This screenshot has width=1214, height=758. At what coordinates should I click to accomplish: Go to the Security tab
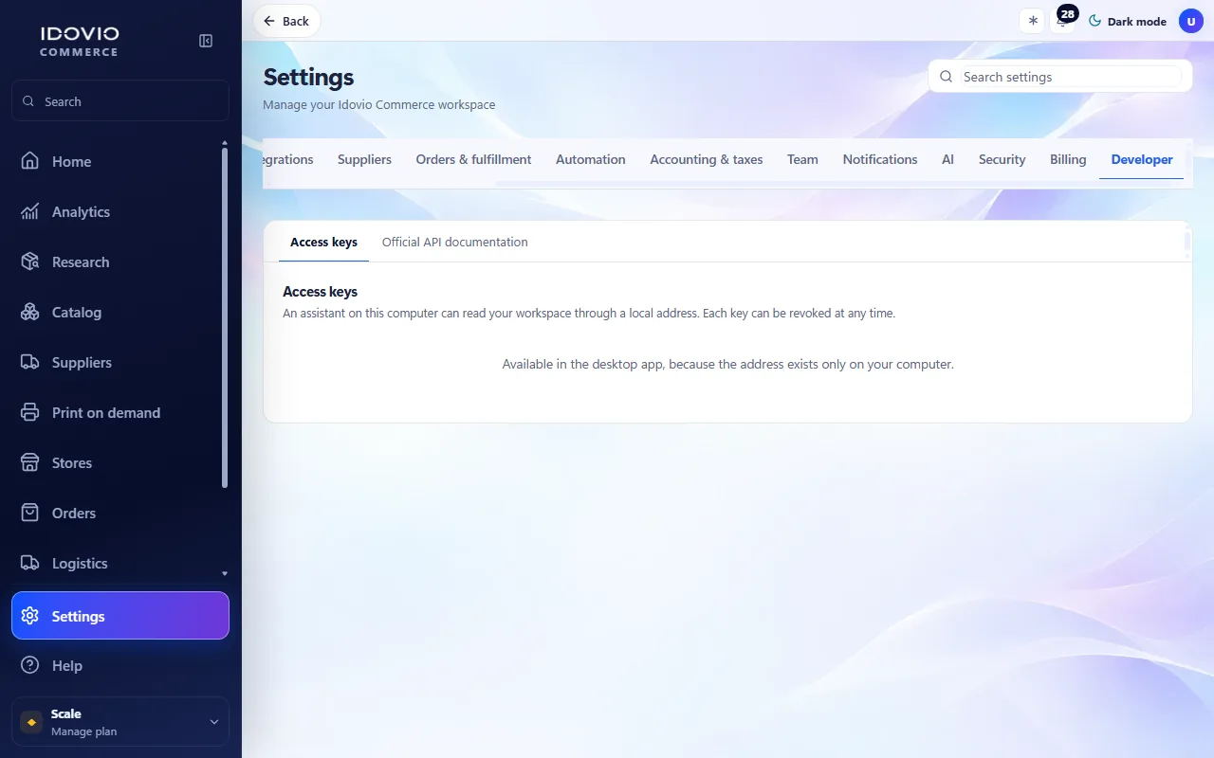1002,159
